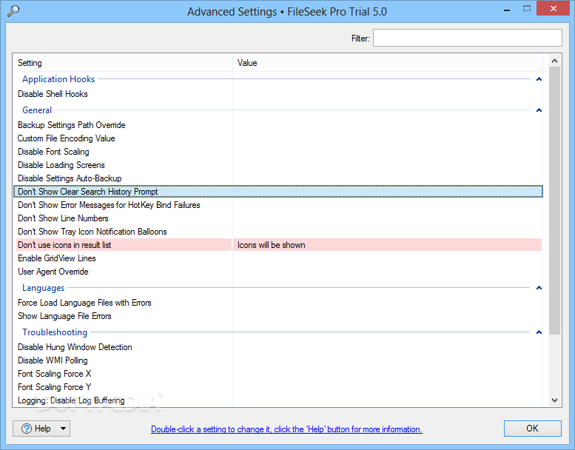Click inside the Filter text field

[x=467, y=38]
